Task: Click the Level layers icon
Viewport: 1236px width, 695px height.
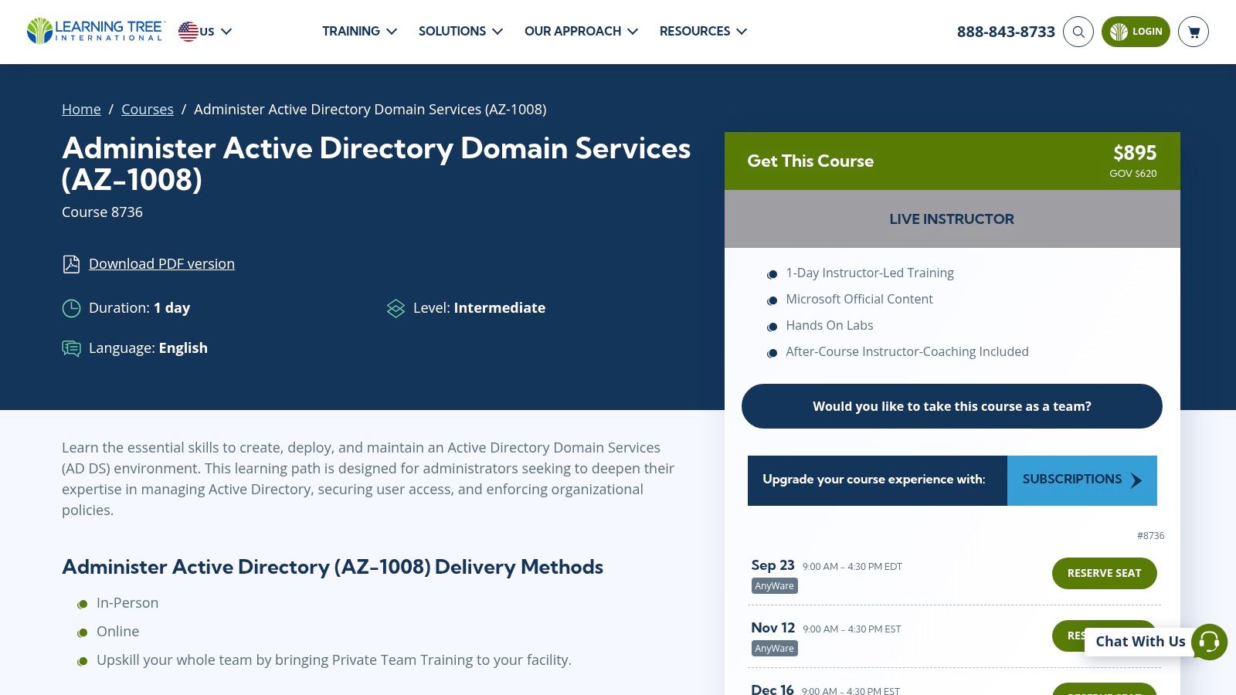Action: tap(396, 309)
